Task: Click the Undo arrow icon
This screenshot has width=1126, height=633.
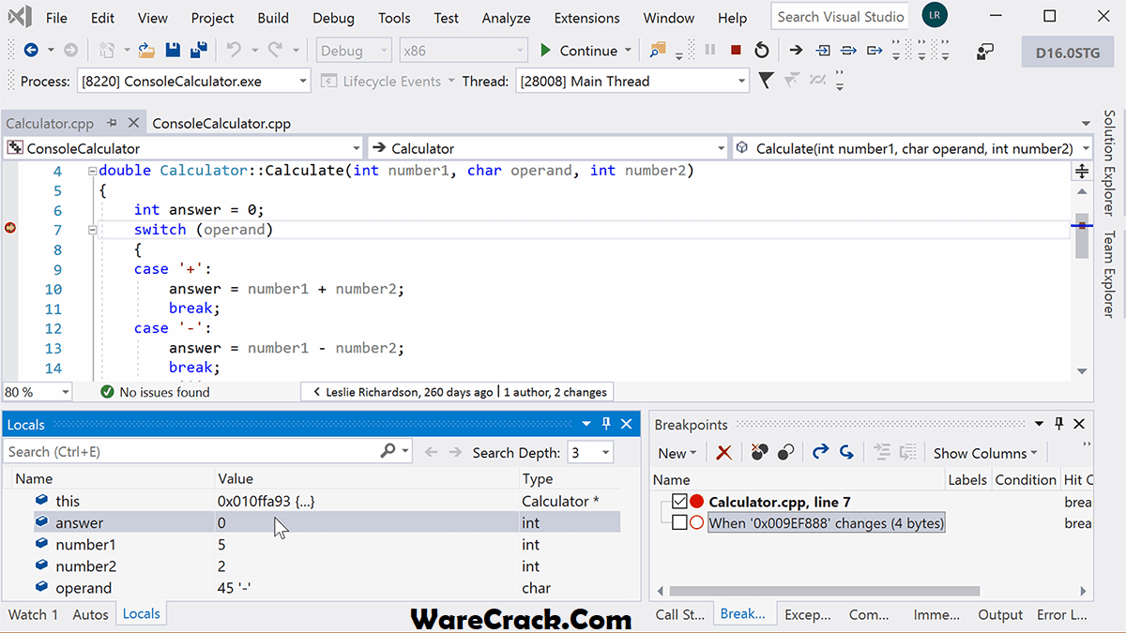Action: 233,51
